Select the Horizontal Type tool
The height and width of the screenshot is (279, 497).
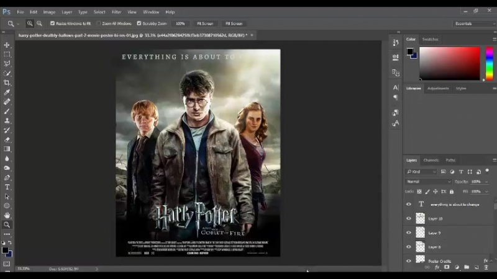[7, 187]
